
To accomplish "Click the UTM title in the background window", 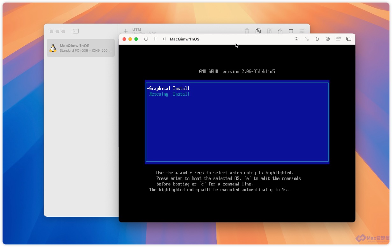I will 137,29.
